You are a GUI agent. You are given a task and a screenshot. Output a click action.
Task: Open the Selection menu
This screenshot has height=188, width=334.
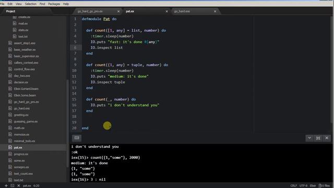click(31, 4)
